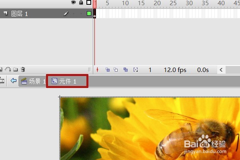
Task: Click the show all layers as outlines square
Action: [x=89, y=2]
